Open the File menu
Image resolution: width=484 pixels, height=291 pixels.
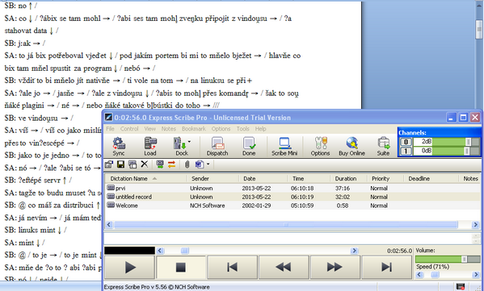coord(110,129)
